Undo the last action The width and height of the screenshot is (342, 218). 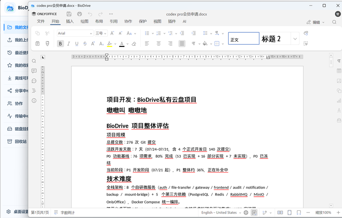pyautogui.click(x=90, y=14)
